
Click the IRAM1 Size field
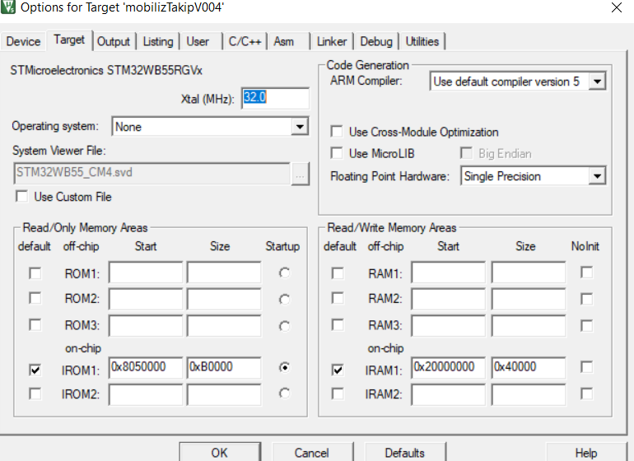click(x=529, y=367)
